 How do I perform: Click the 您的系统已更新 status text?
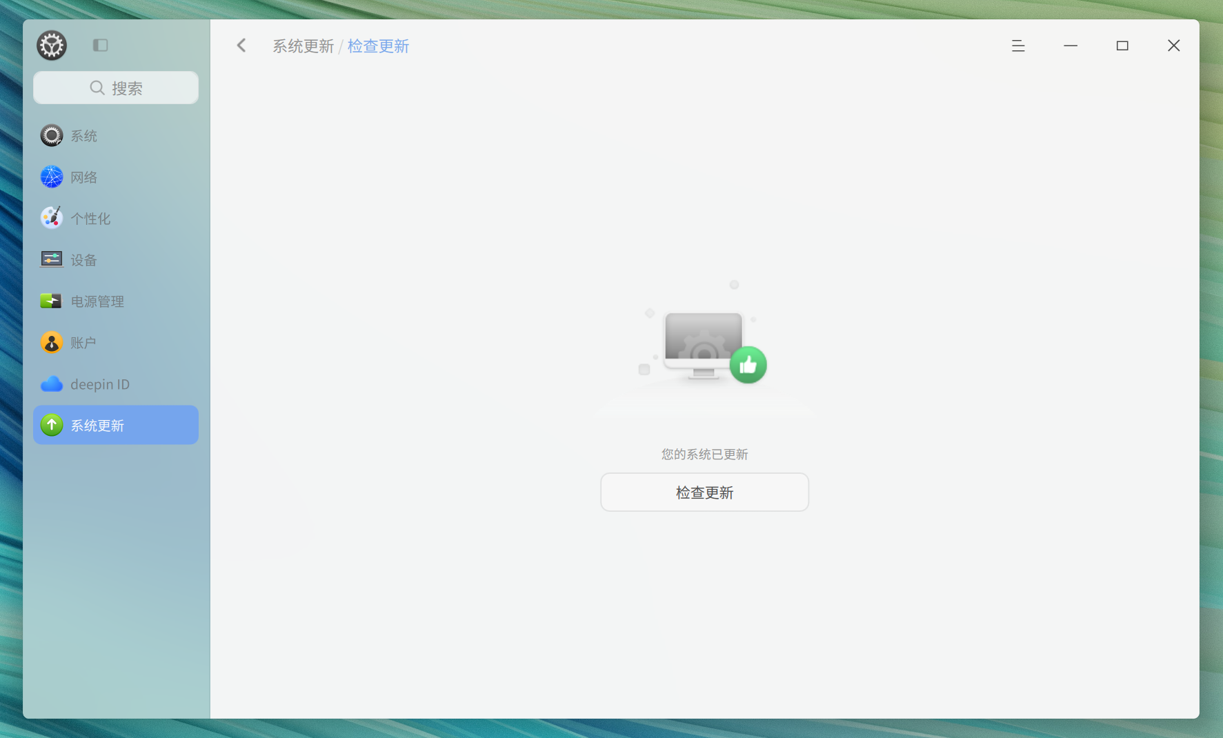[704, 455]
